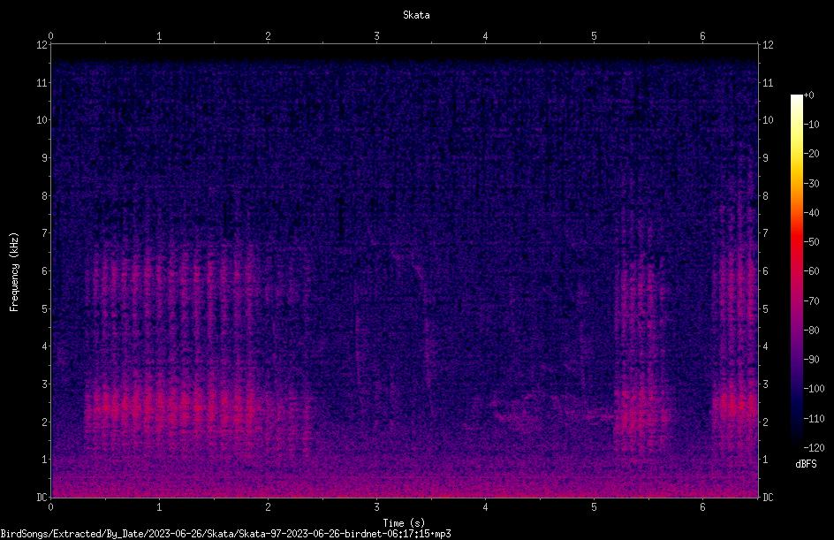Select the 'Frequency (kHz)' axis label
The height and width of the screenshot is (540, 834).
14,272
